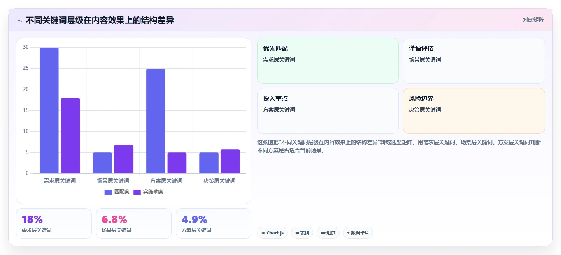561x255 pixels.
Task: Toggle the 实施难度 legend entry
Action: pos(148,192)
